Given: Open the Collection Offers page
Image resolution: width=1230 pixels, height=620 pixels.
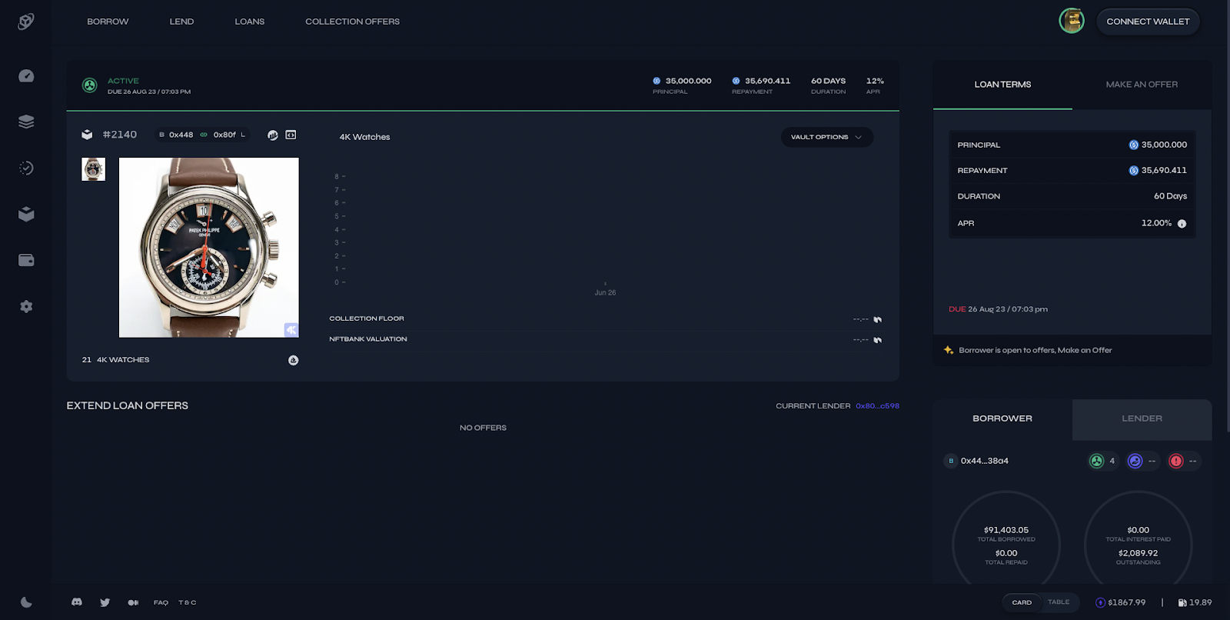Looking at the screenshot, I should click(352, 22).
